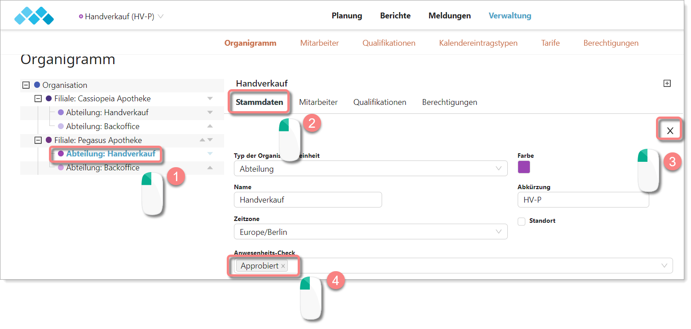This screenshot has width=691, height=329.
Task: Collapse the Organisation tree root
Action: pos(26,85)
